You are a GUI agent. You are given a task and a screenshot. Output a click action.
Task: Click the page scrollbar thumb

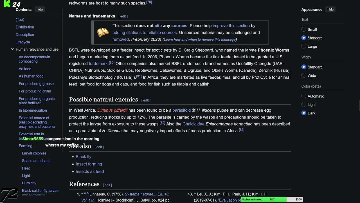[x=359, y=106]
